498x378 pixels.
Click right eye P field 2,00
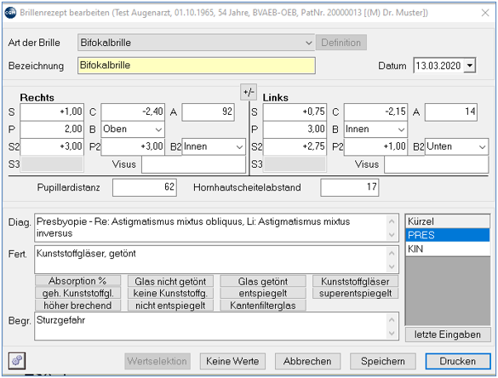(52, 129)
